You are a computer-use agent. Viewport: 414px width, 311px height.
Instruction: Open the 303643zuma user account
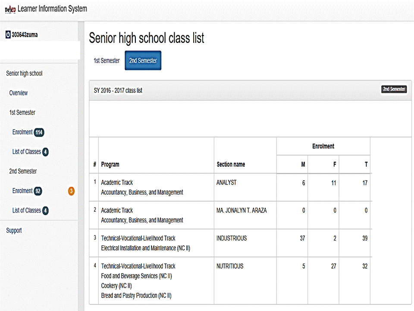(x=25, y=35)
